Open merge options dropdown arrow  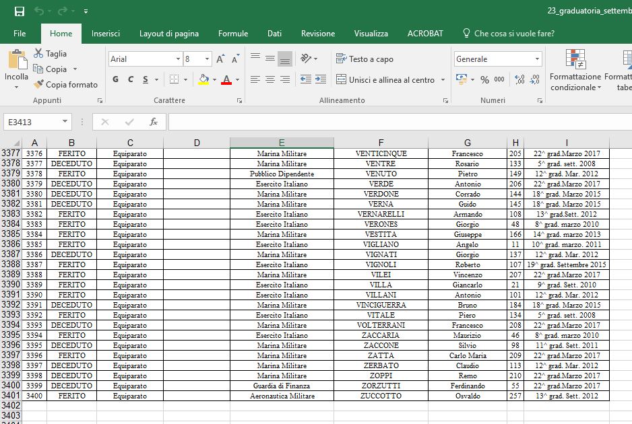point(443,79)
